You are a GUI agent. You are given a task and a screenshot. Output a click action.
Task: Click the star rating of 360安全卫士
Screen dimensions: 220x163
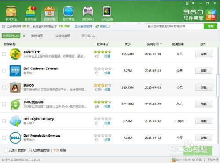(103, 52)
